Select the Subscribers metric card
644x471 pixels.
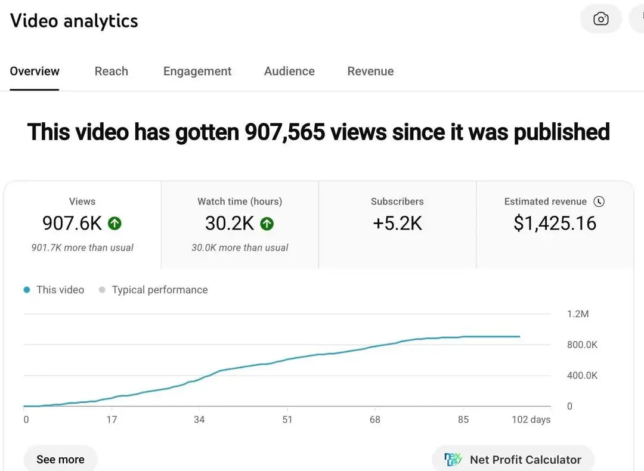pyautogui.click(x=397, y=225)
